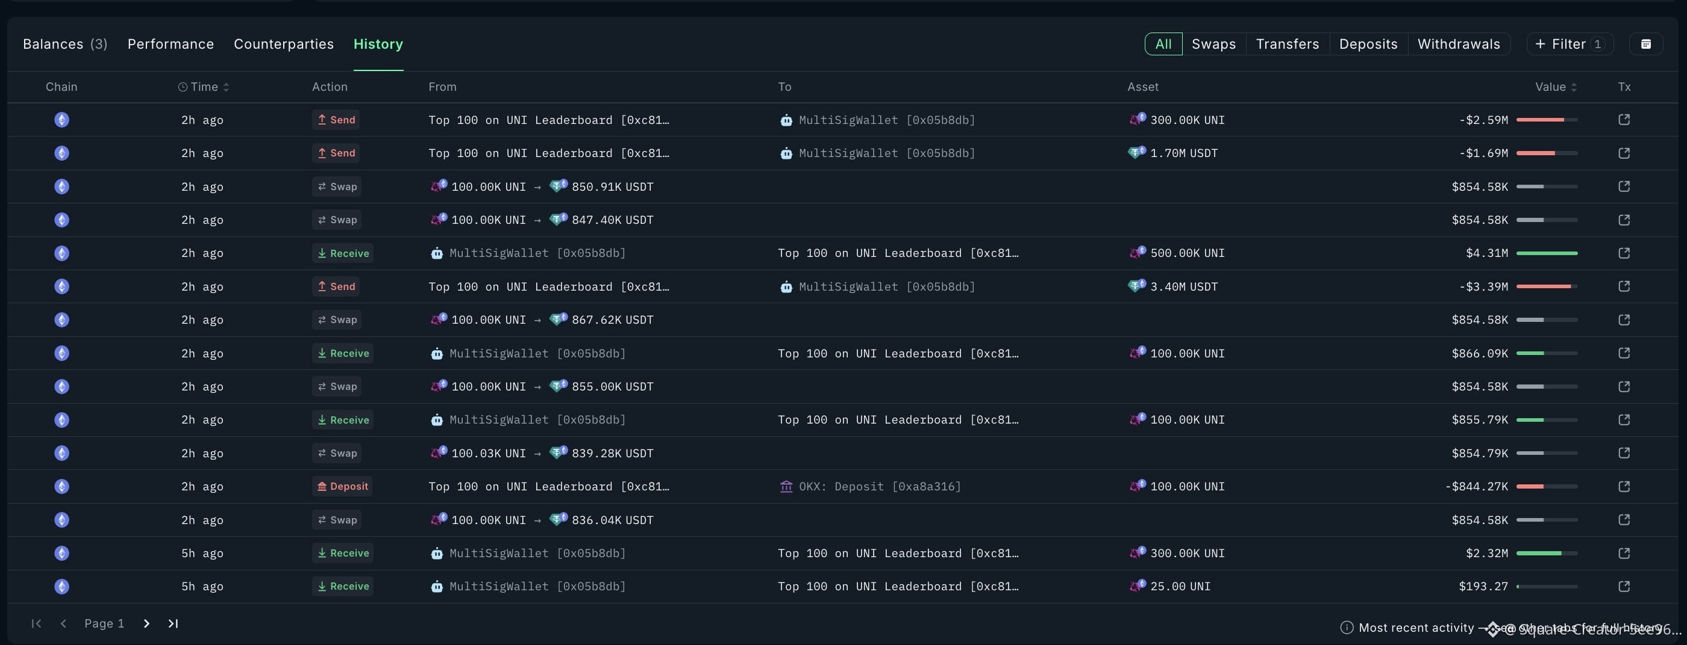Open transaction link for 3.40M USDT send
Screen dimensions: 1687x645
pos(1624,286)
